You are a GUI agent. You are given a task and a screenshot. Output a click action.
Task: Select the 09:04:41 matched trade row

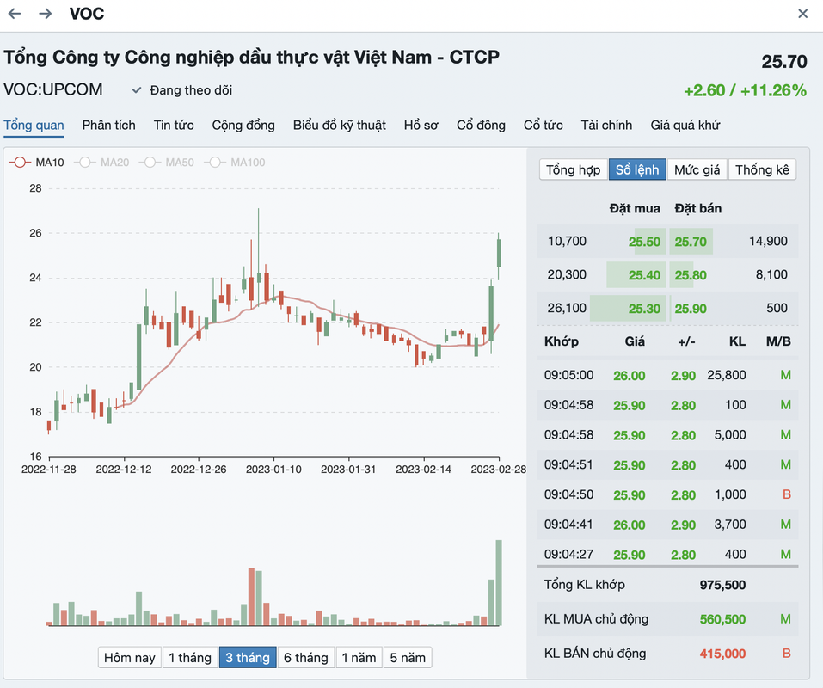[667, 525]
